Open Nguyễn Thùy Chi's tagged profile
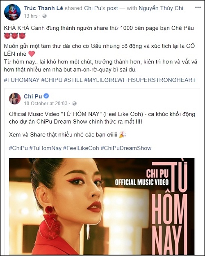 pyautogui.click(x=162, y=8)
